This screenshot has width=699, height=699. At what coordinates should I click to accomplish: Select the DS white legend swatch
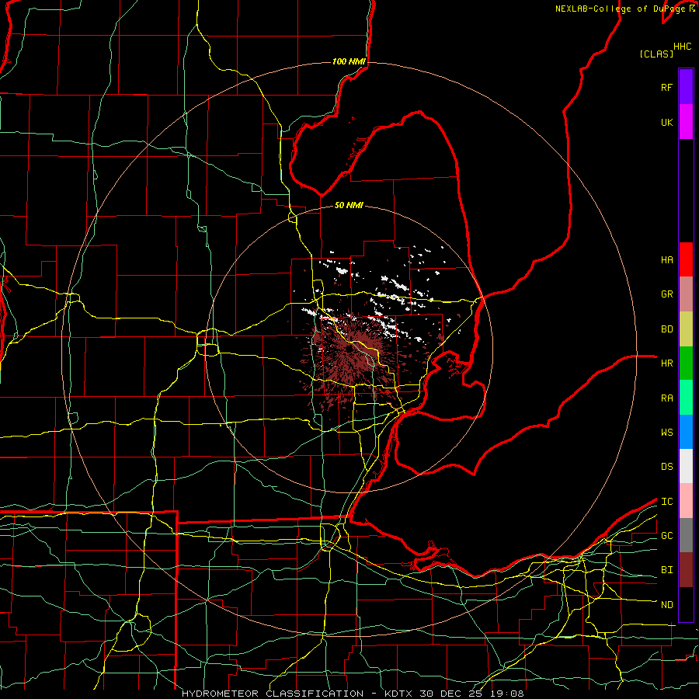[686, 466]
